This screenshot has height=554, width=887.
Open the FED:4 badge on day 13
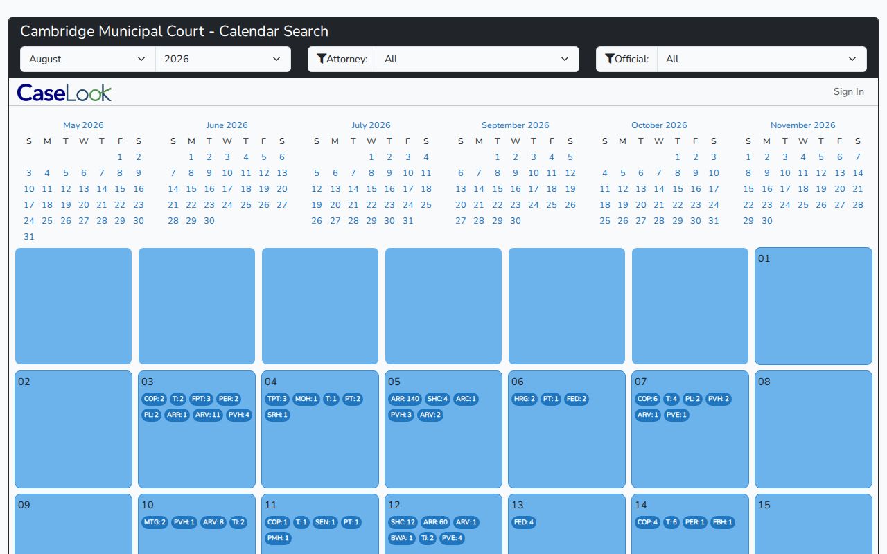point(523,522)
